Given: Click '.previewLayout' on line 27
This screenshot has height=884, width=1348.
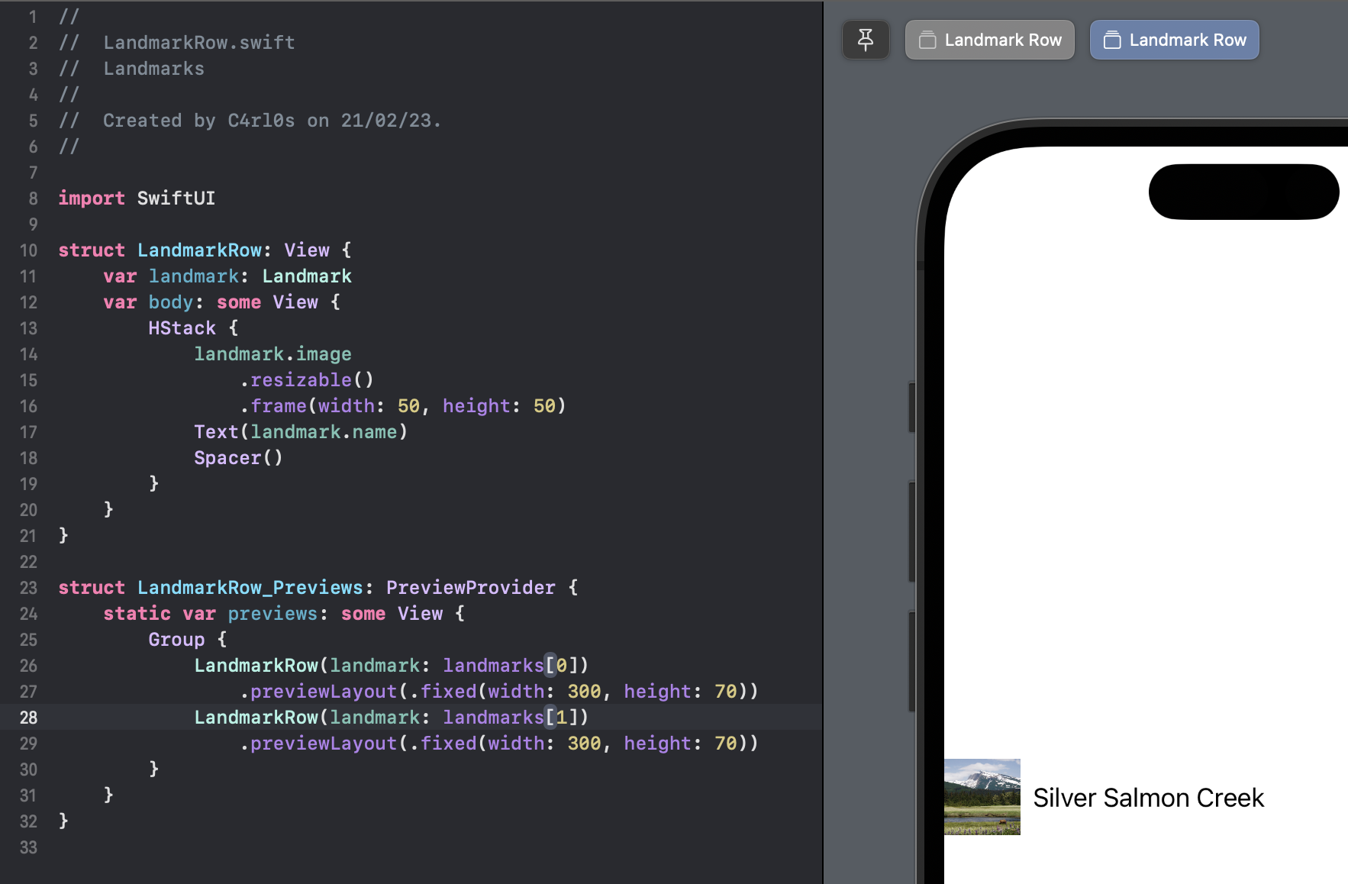Looking at the screenshot, I should [x=318, y=692].
